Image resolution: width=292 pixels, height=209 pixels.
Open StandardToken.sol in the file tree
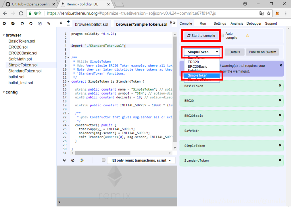[25, 71]
